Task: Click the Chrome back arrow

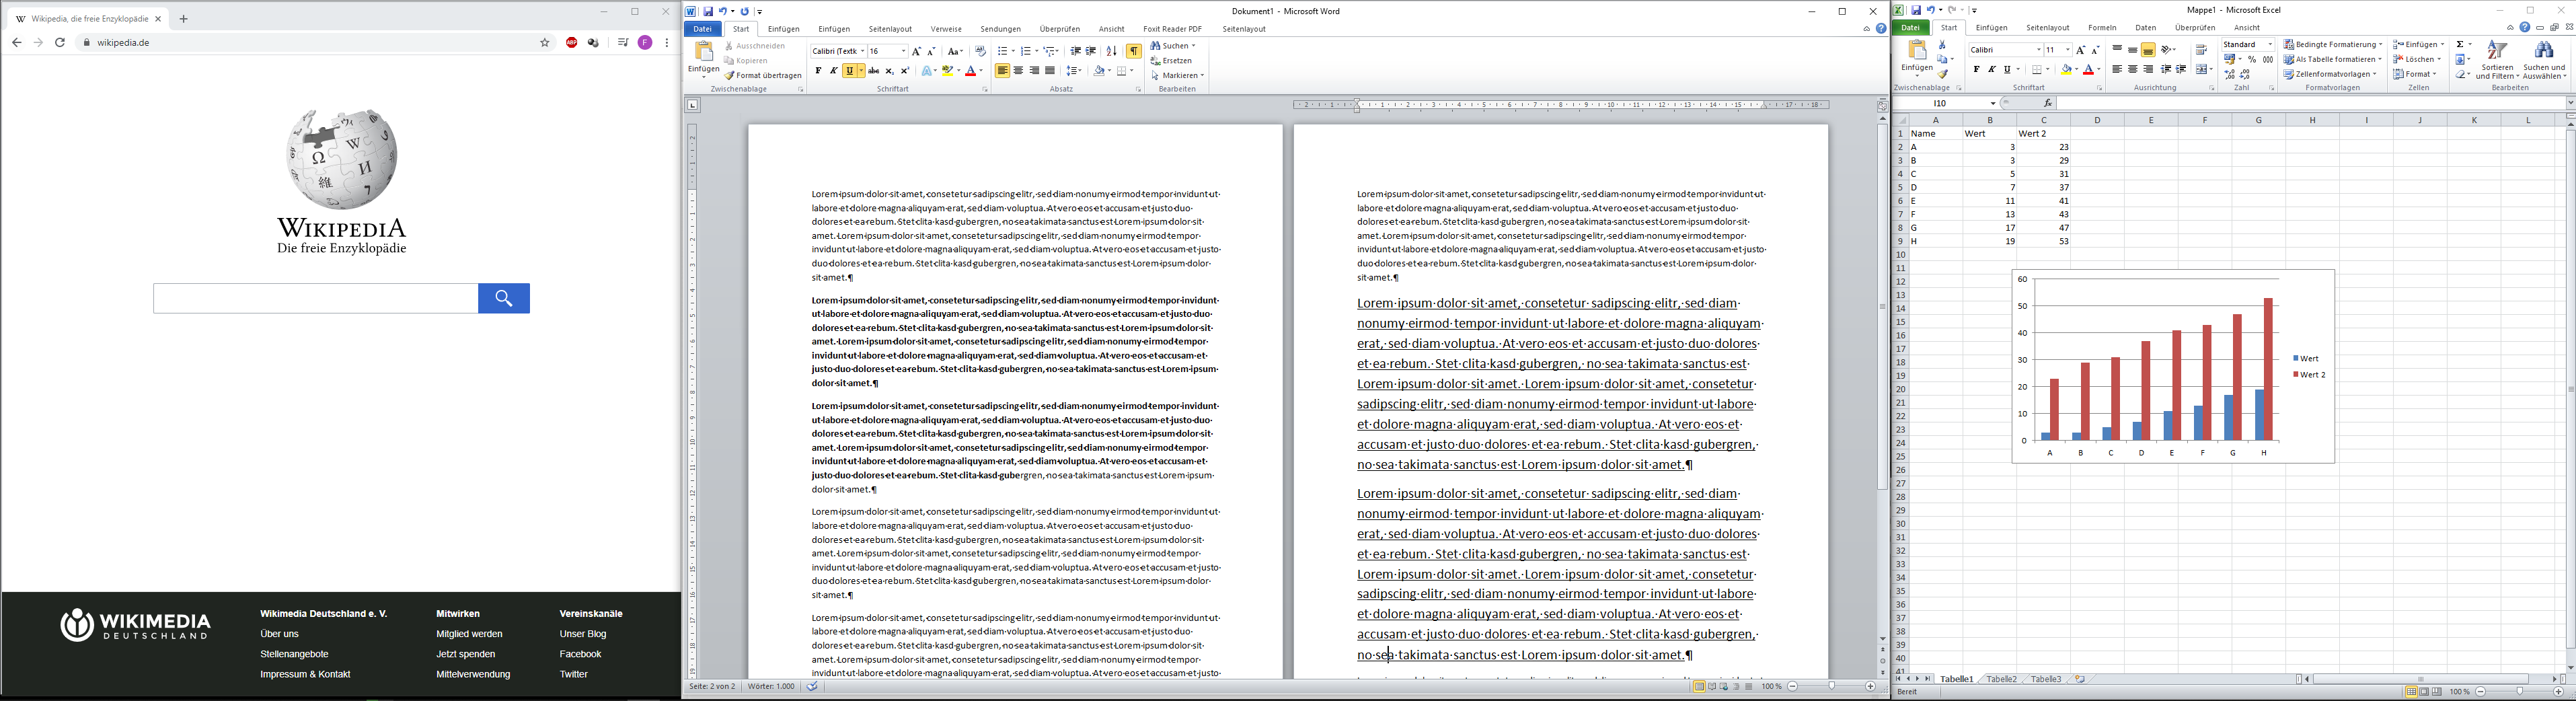Action: [x=16, y=43]
